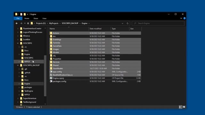205x115 pixels.
Task: Open the Share ribbon tab
Action: 36,19
